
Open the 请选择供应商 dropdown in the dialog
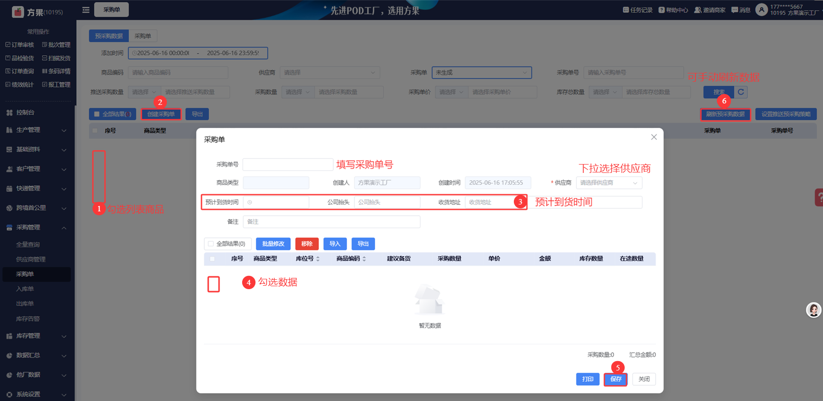coord(609,183)
